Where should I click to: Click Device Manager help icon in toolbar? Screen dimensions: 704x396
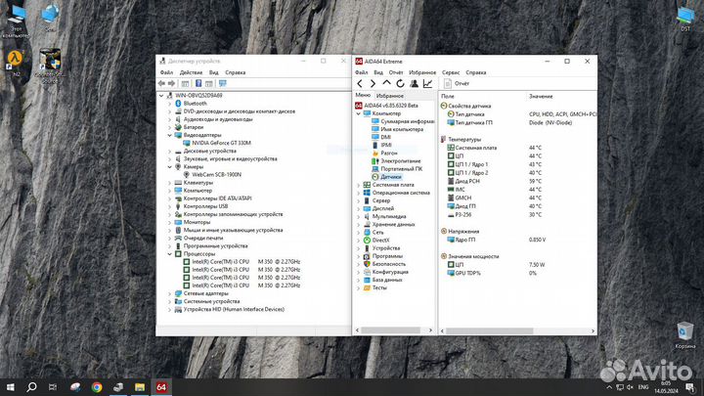[x=198, y=83]
